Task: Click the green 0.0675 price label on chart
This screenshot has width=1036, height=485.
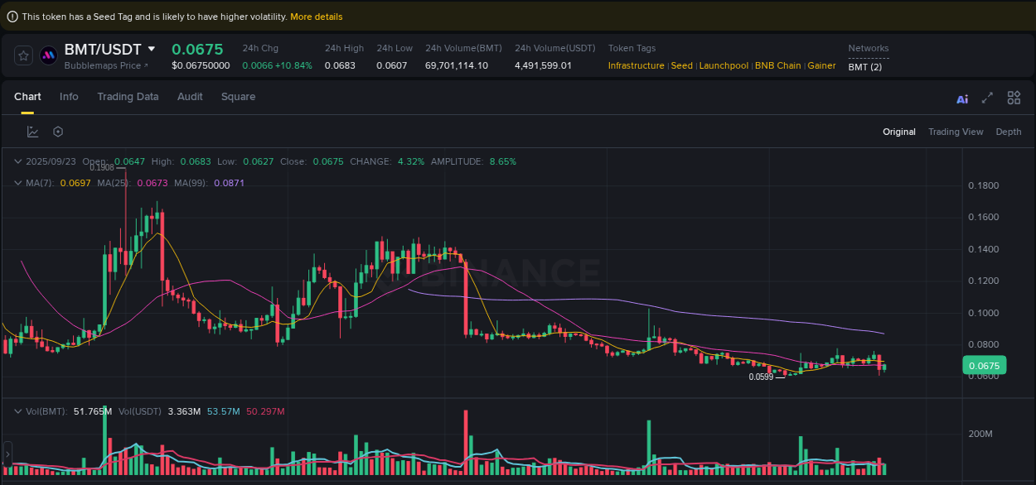Action: (984, 365)
